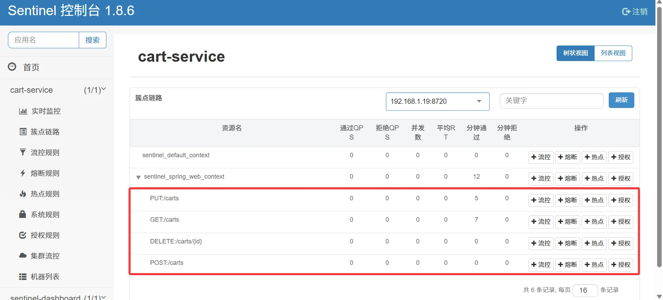The width and height of the screenshot is (663, 300).
Task: Add 授权 rule for DELETE:/carts/{id}
Action: pos(621,243)
